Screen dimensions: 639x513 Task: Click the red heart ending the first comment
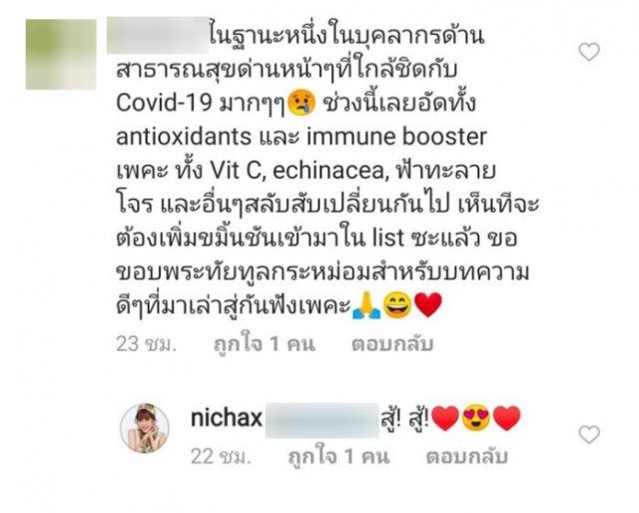tap(428, 305)
